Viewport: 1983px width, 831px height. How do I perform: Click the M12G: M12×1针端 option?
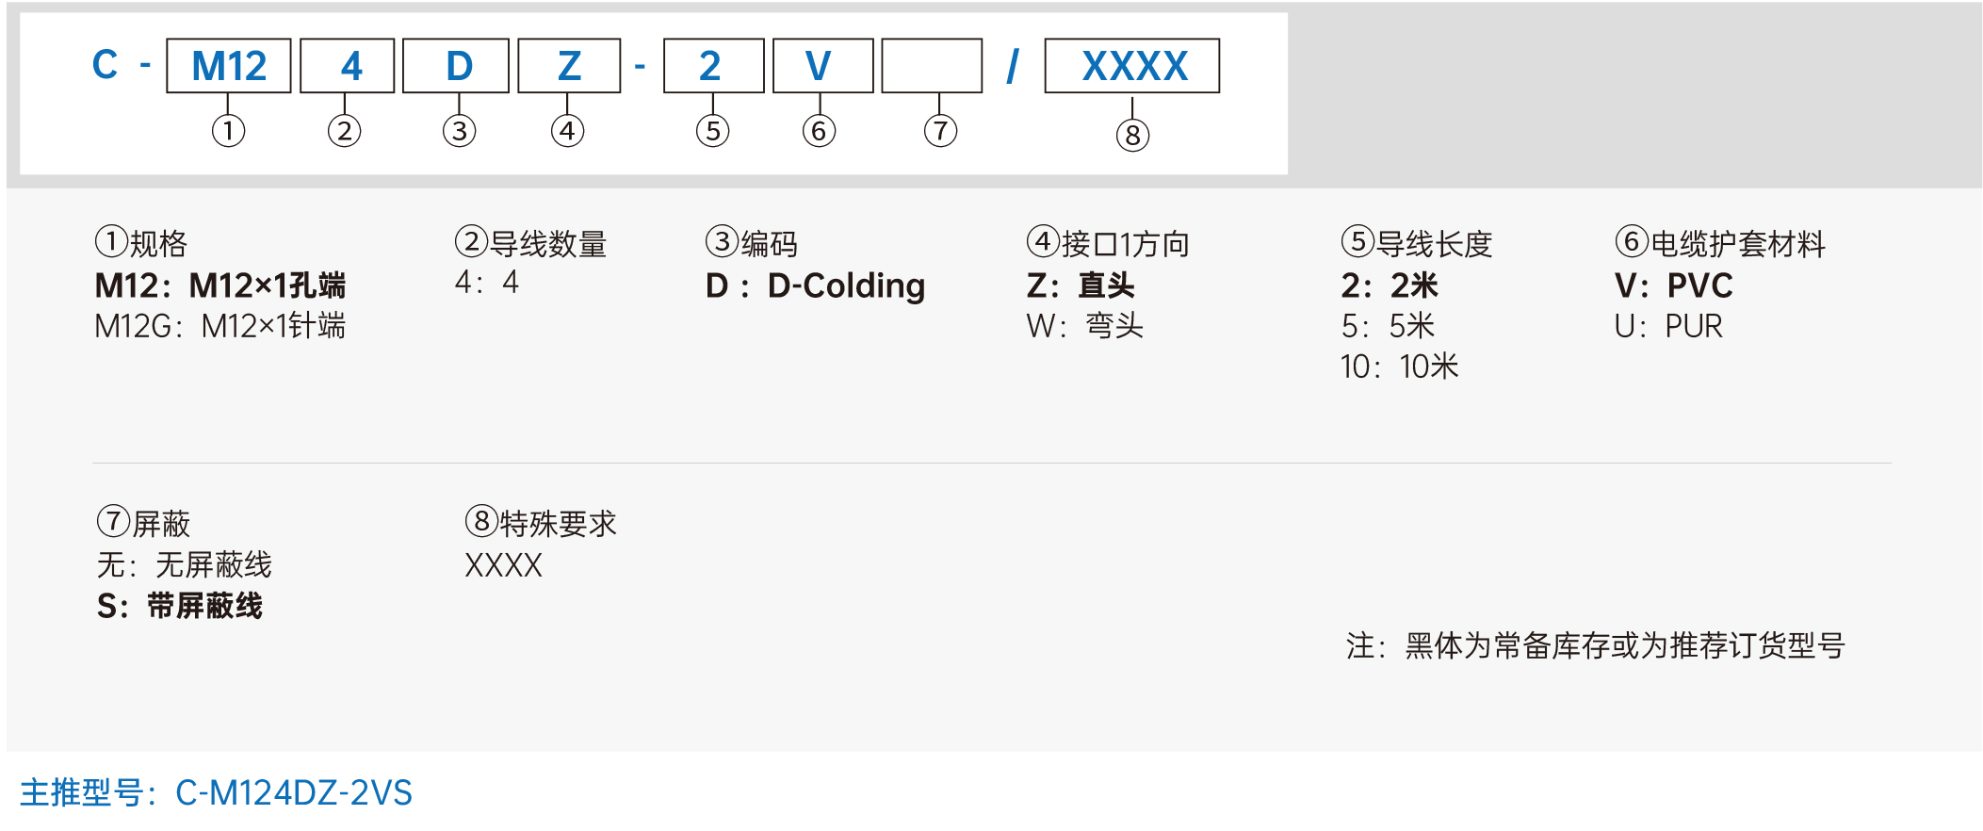[x=220, y=326]
